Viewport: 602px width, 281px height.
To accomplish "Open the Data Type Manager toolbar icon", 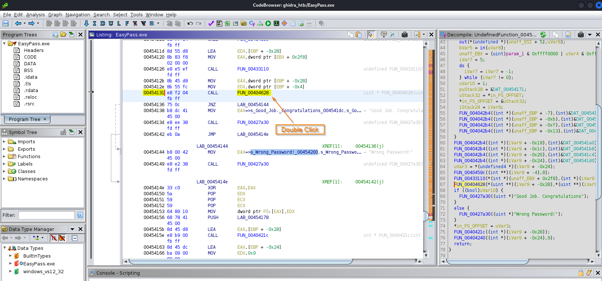I will [244, 23].
